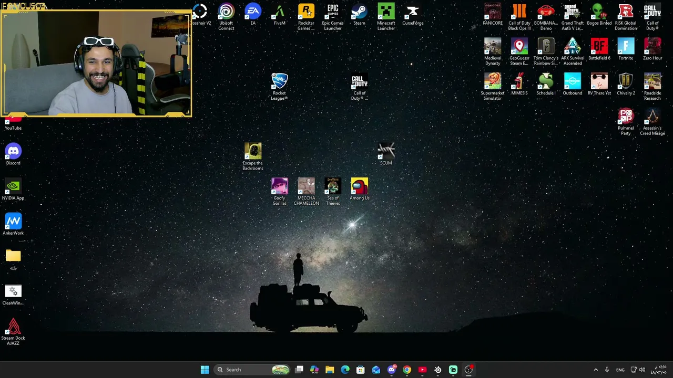673x378 pixels.
Task: Open Task View from taskbar
Action: 299,370
